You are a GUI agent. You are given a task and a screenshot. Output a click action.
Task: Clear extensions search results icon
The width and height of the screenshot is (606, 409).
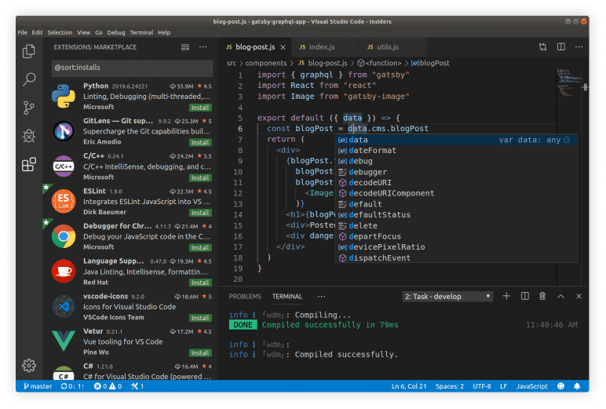click(185, 47)
